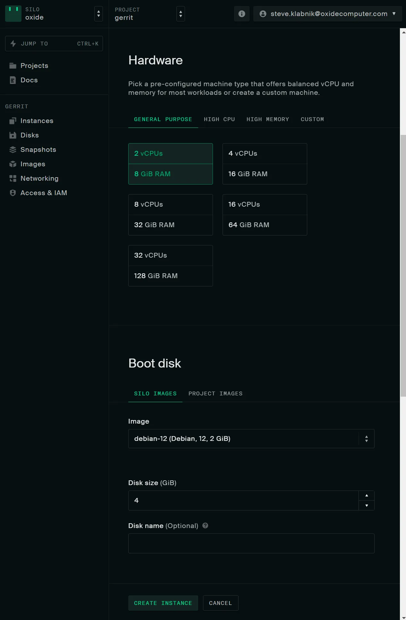Switch to Silo Images tab

[155, 393]
